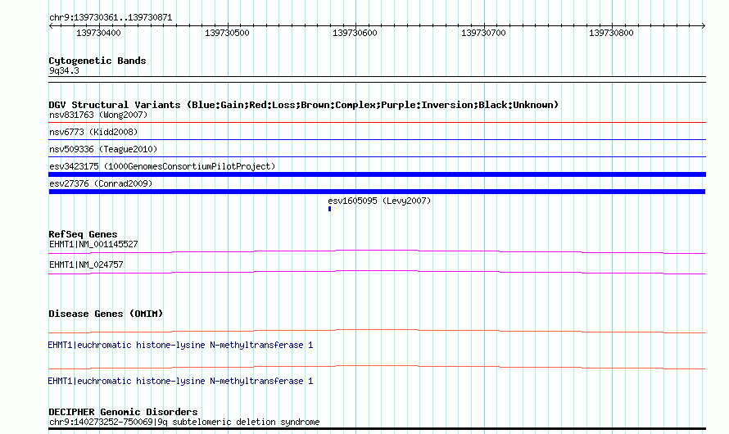The height and width of the screenshot is (434, 729).
Task: Open variant esv27376 (Conrad2009) label
Action: (x=101, y=183)
